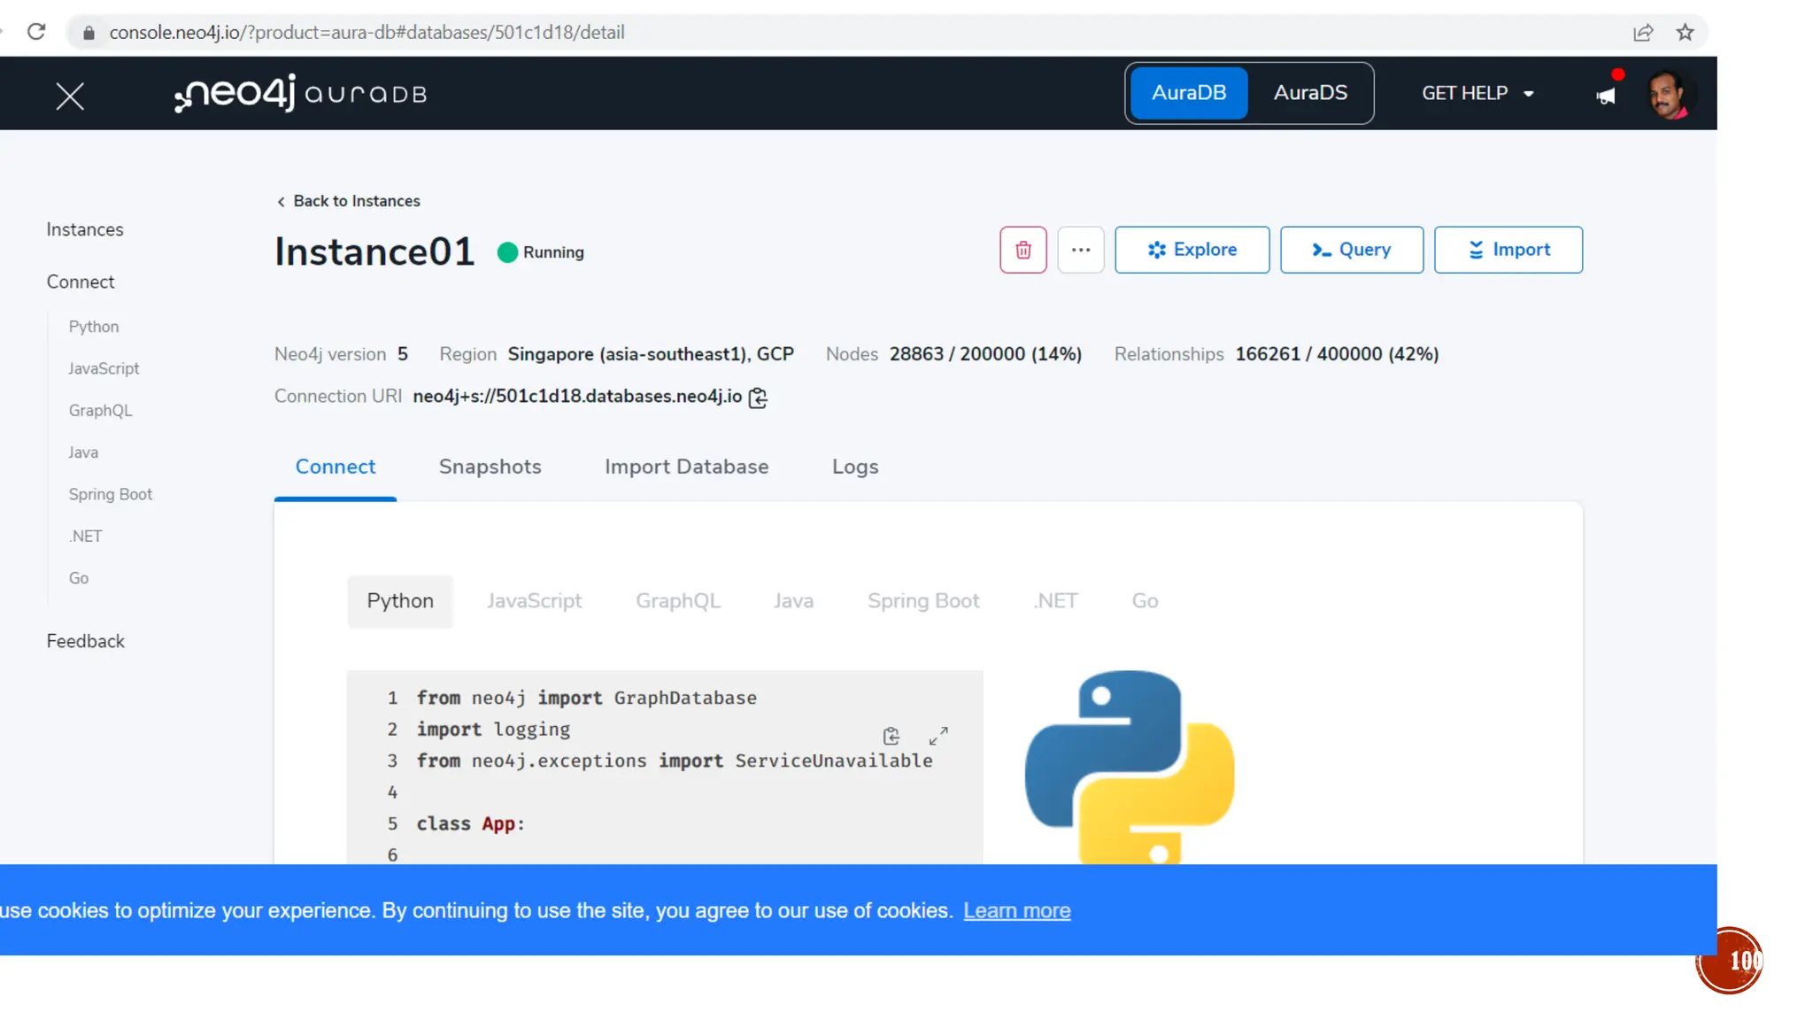This screenshot has width=1813, height=1020.
Task: Open the three-dot more options button
Action: pyautogui.click(x=1080, y=250)
